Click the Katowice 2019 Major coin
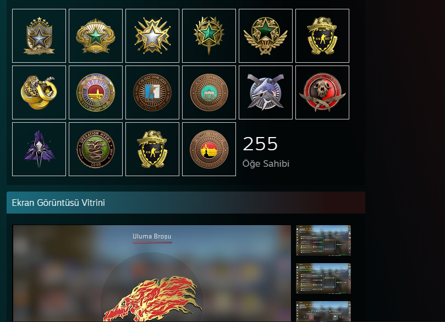The height and width of the screenshot is (322, 445). 152,92
